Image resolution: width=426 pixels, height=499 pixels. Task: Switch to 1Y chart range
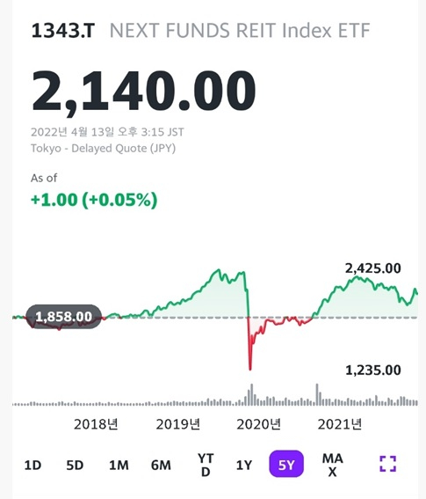pyautogui.click(x=244, y=466)
